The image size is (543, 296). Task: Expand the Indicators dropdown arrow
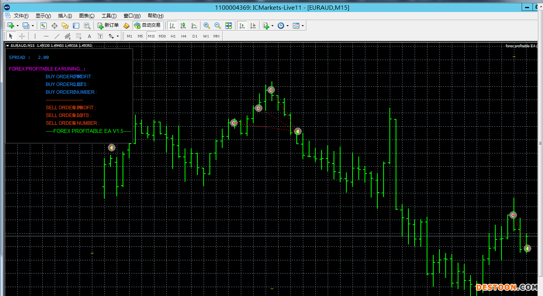pos(272,26)
